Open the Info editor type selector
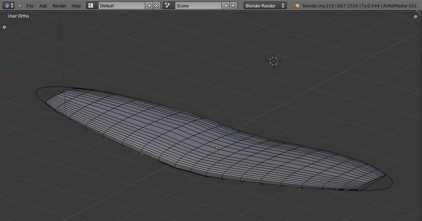This screenshot has height=221, width=422. 8,5
